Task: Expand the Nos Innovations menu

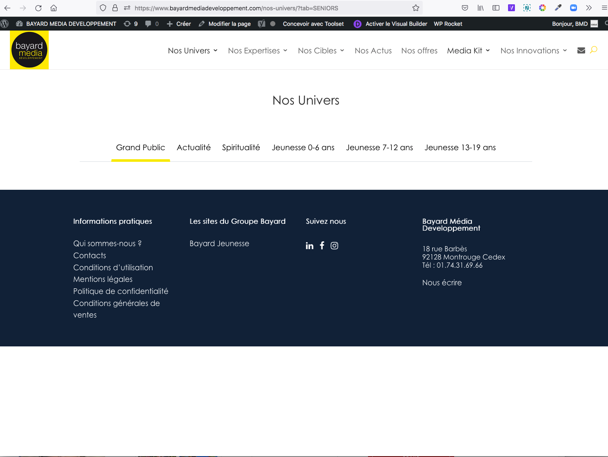Action: click(x=533, y=50)
